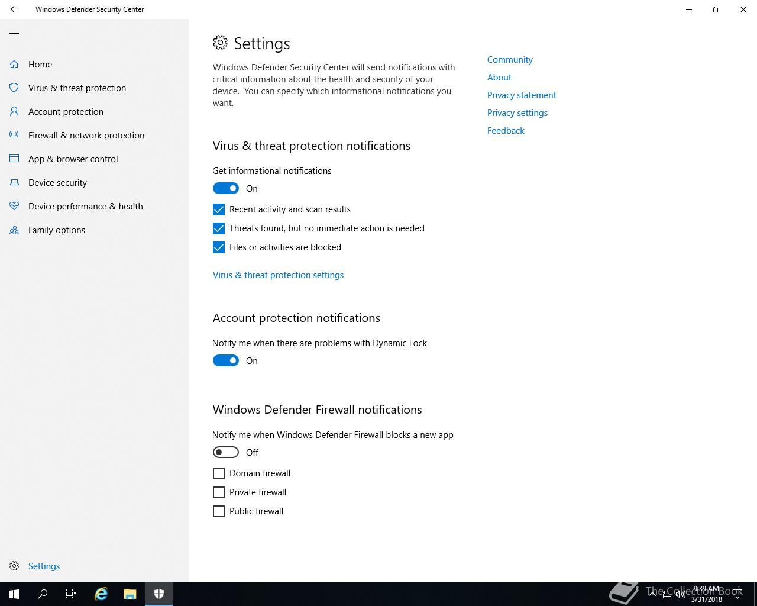Open the About link
Screen dimensions: 757x606
(499, 77)
